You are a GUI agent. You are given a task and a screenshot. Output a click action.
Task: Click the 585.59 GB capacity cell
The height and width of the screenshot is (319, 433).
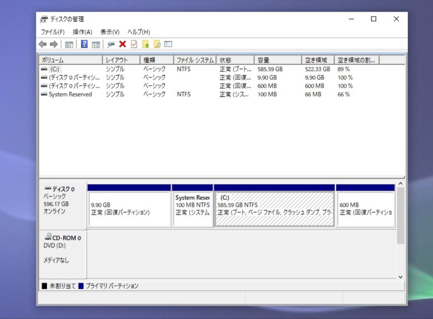[270, 69]
